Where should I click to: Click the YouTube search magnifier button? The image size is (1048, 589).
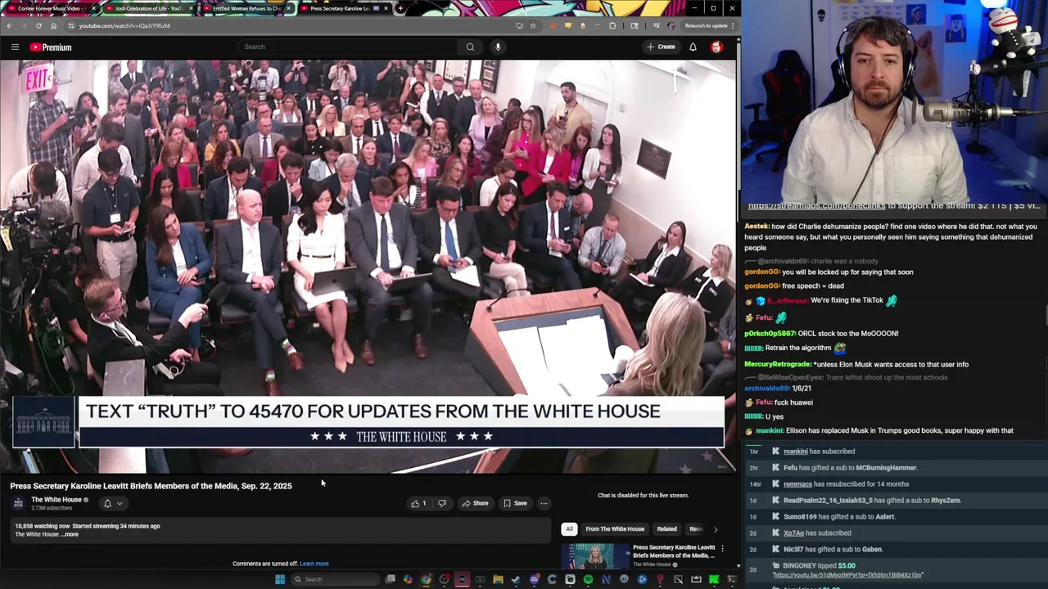coord(470,47)
